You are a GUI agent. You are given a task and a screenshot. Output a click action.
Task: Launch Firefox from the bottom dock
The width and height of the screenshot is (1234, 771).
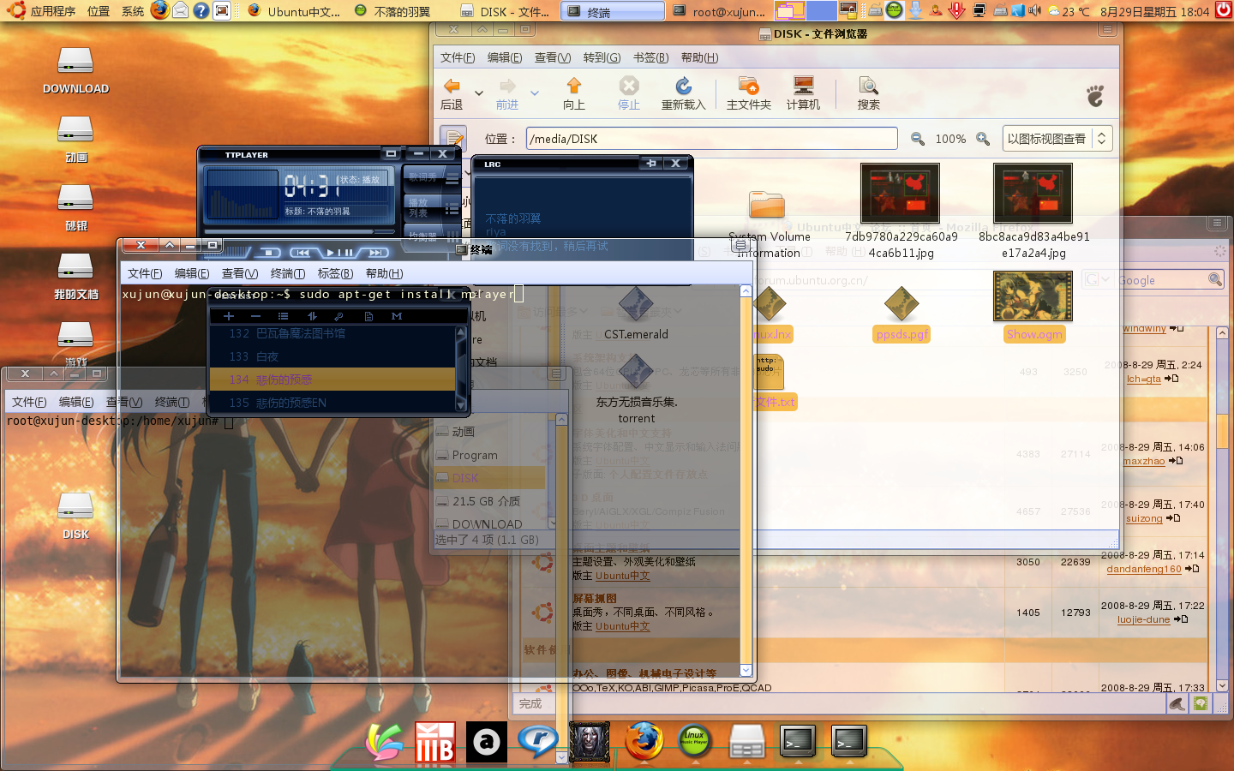pos(643,741)
